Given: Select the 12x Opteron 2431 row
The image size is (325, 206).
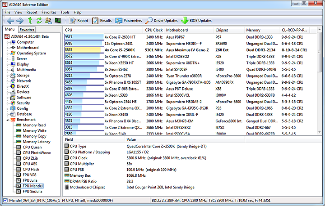Looking at the screenshot, I should (190, 43).
